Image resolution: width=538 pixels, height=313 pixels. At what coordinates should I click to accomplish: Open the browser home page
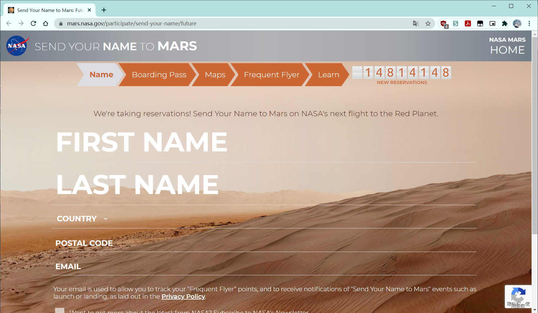(46, 23)
